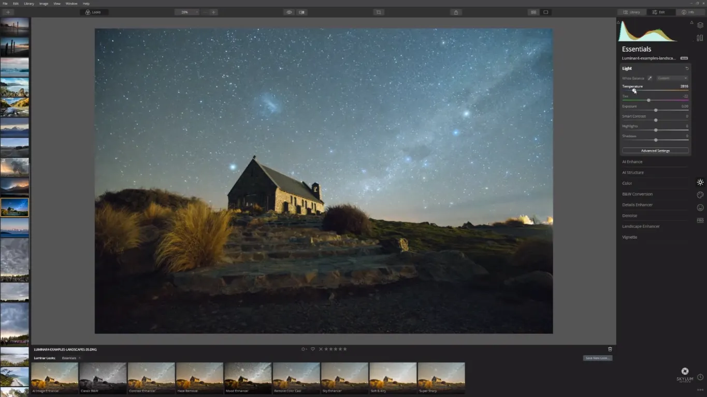Viewport: 707px width, 397px height.
Task: Delete image with the trash icon
Action: click(x=610, y=349)
